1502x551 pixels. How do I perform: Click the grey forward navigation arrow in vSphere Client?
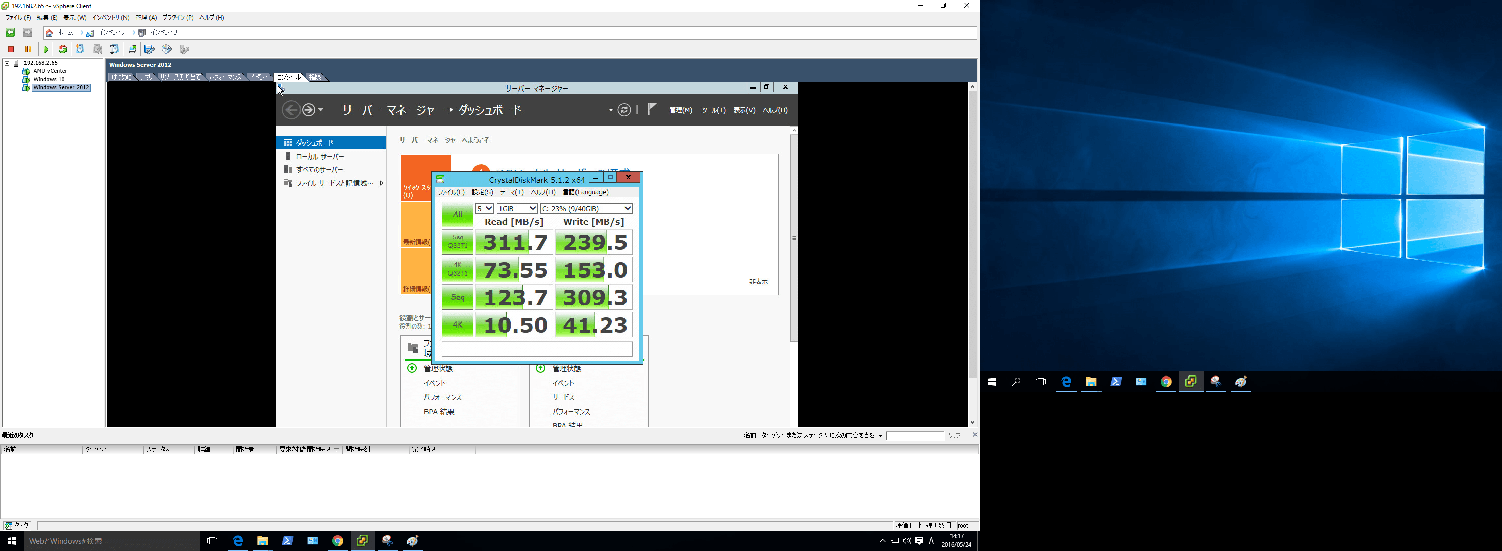tap(28, 33)
